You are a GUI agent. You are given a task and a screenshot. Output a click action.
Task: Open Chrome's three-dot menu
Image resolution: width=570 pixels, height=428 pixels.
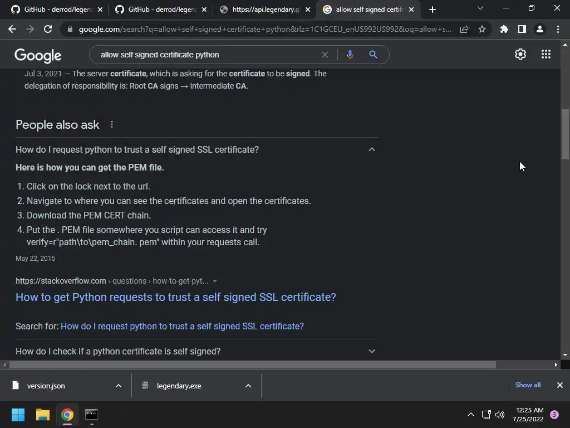click(x=558, y=29)
